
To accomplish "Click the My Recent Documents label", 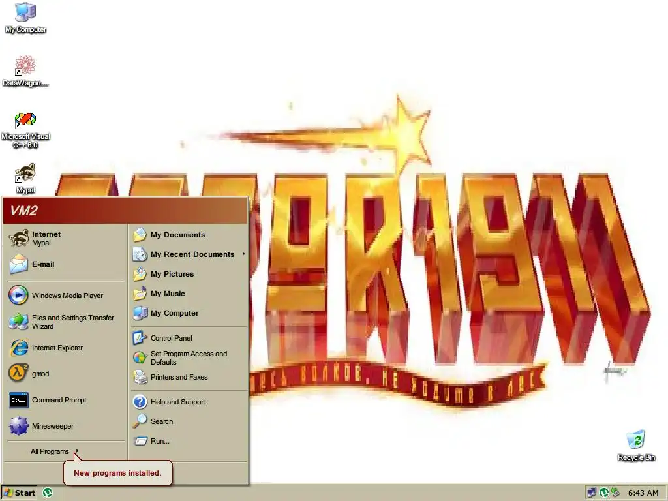I will [x=192, y=254].
